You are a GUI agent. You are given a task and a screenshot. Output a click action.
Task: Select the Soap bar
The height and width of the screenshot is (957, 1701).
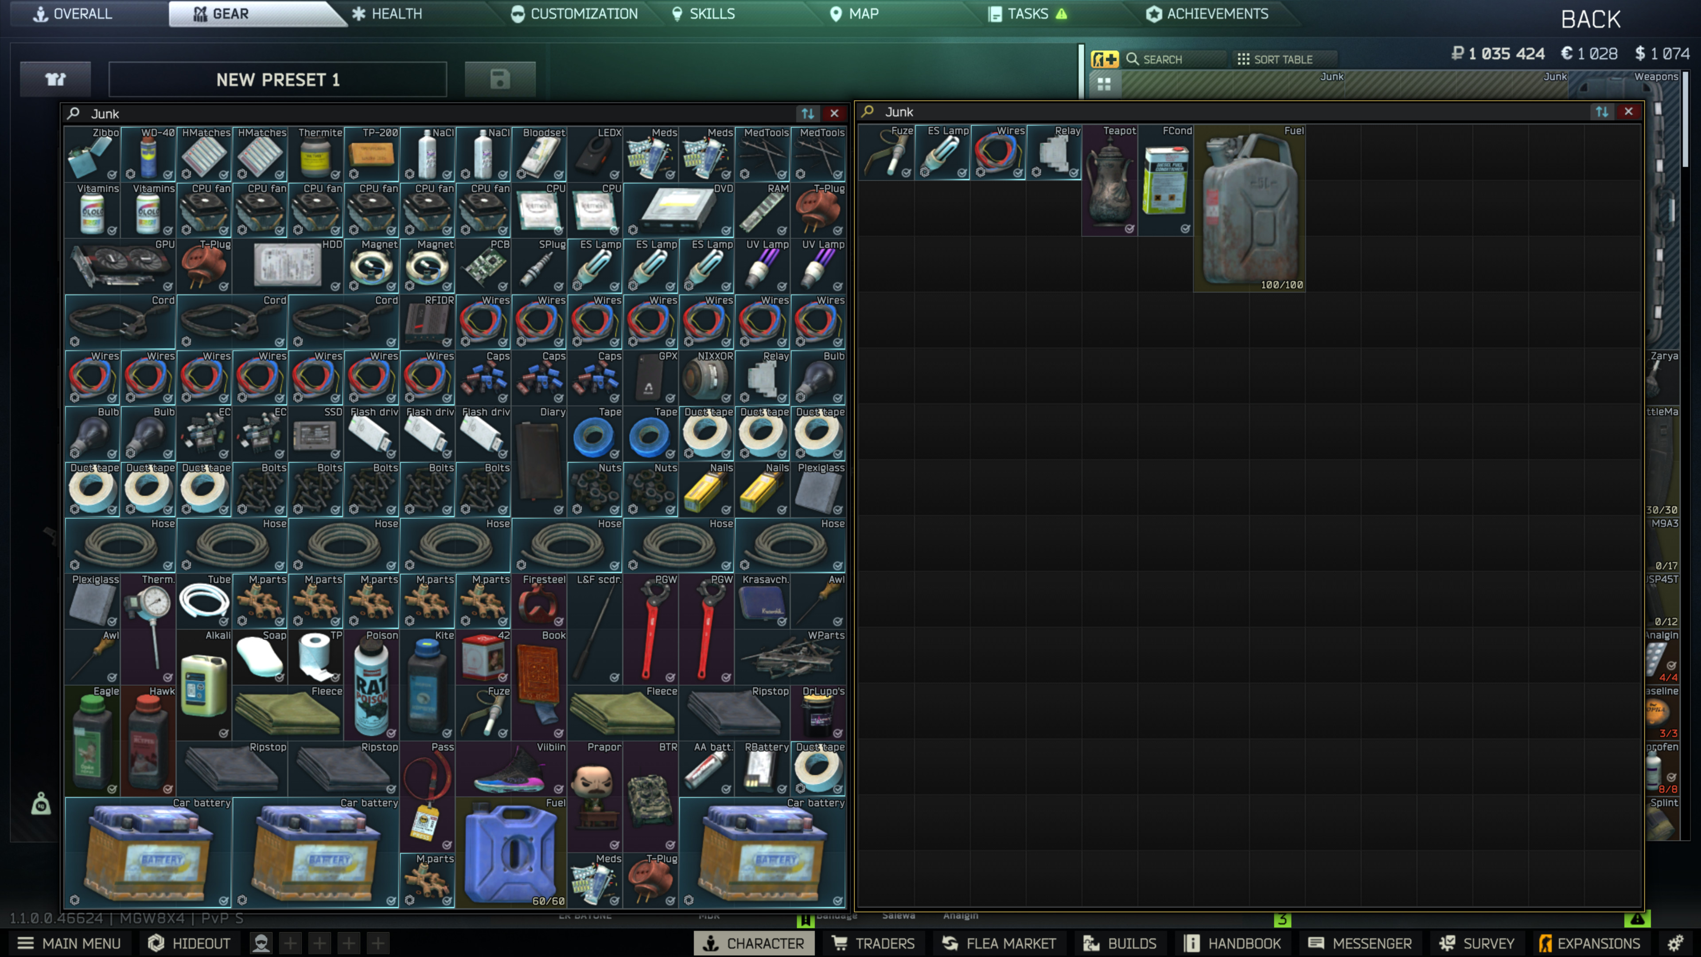[x=260, y=656]
